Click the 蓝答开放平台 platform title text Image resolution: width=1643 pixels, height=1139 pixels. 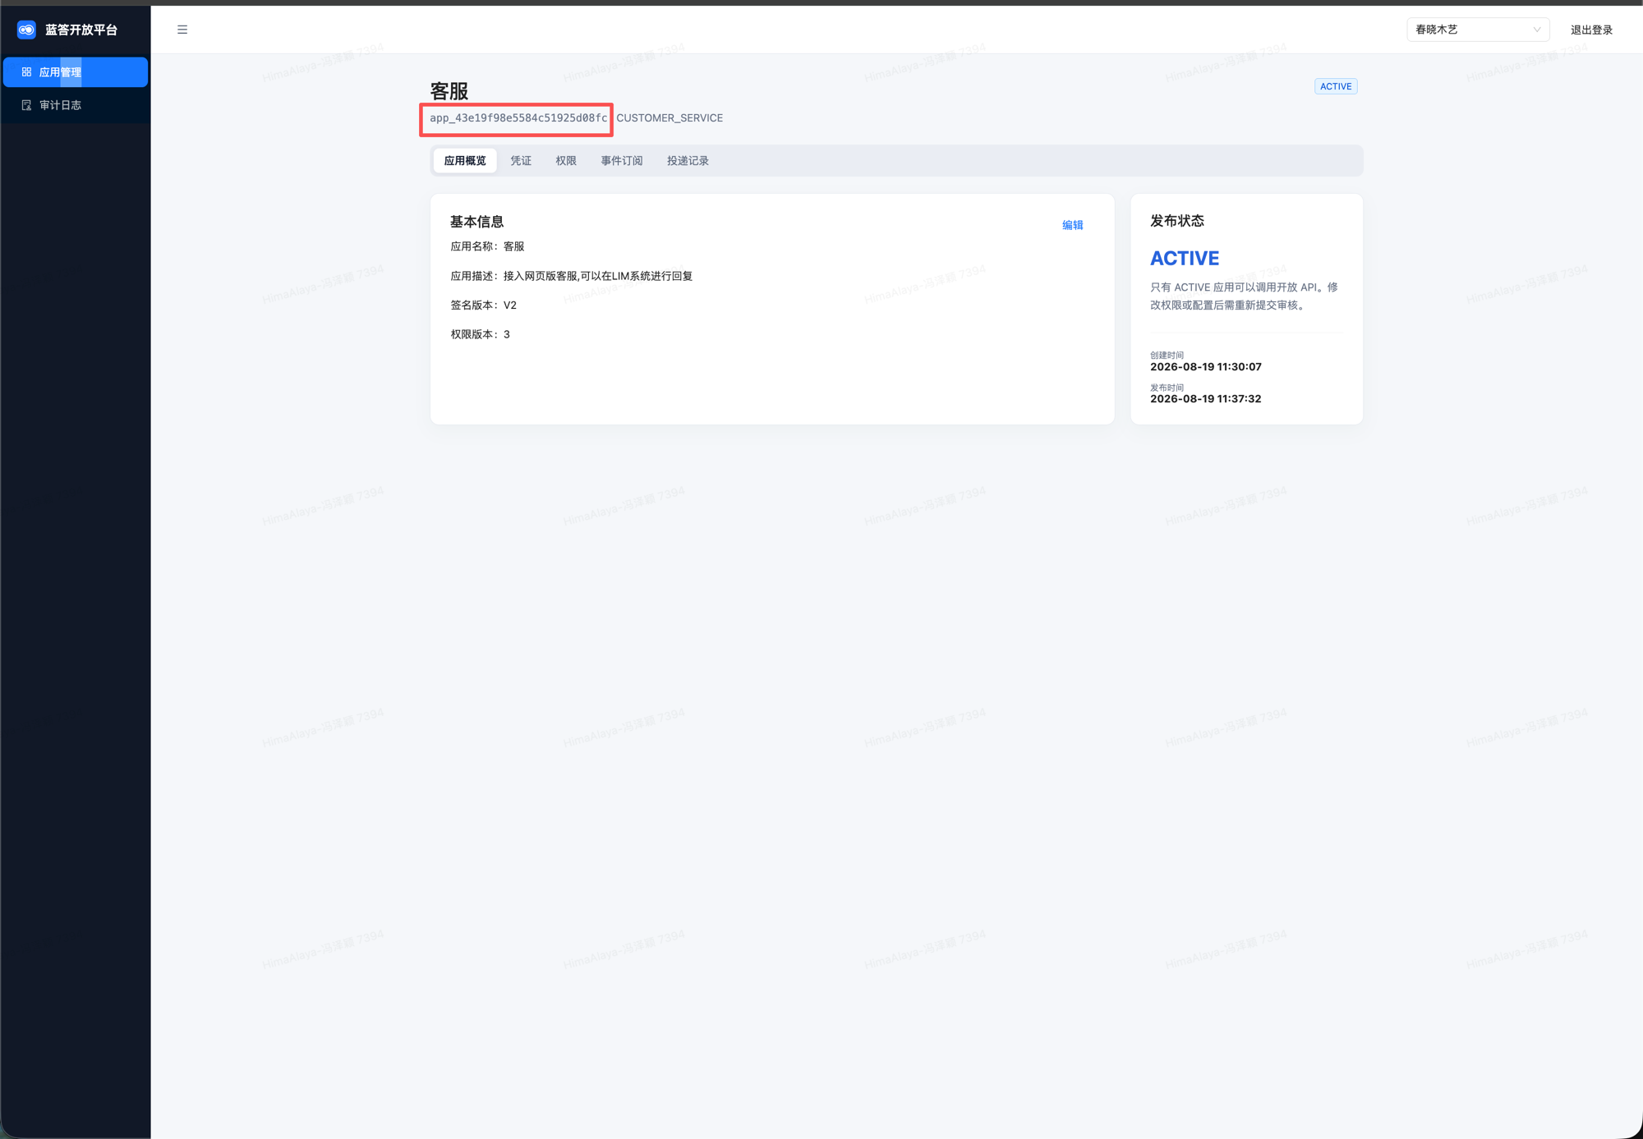(x=81, y=30)
